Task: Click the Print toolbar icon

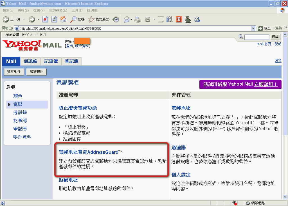Action: point(137,19)
